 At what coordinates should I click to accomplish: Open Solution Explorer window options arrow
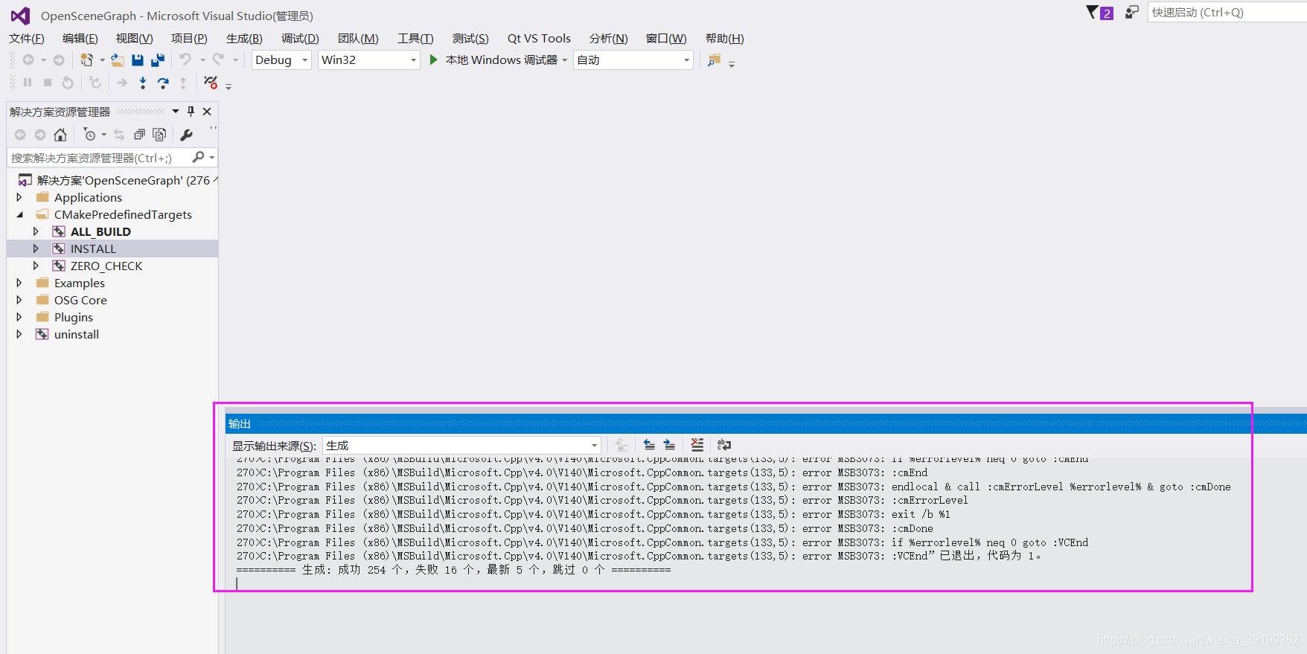pyautogui.click(x=176, y=112)
